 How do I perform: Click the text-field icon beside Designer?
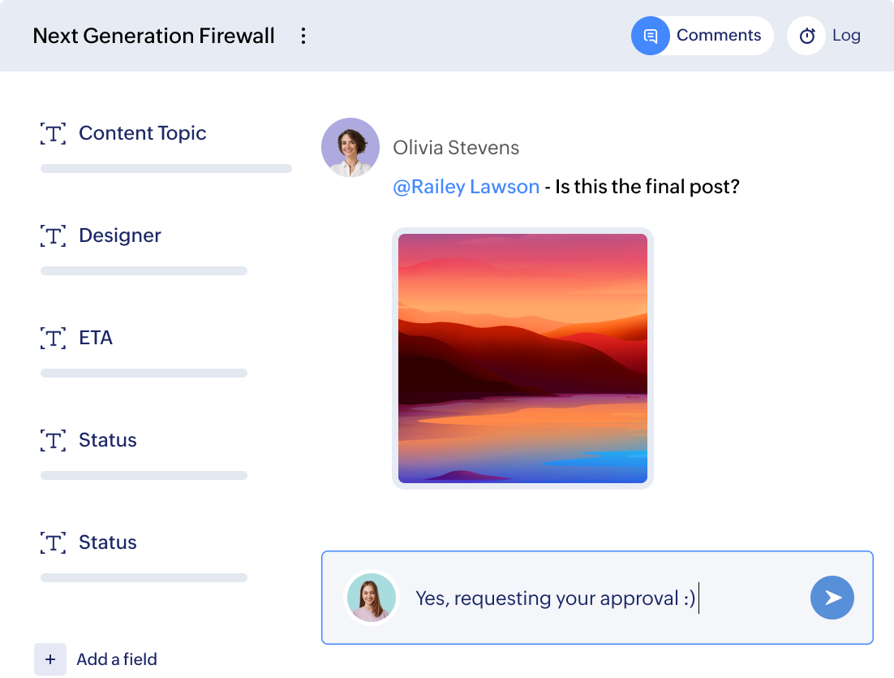53,235
